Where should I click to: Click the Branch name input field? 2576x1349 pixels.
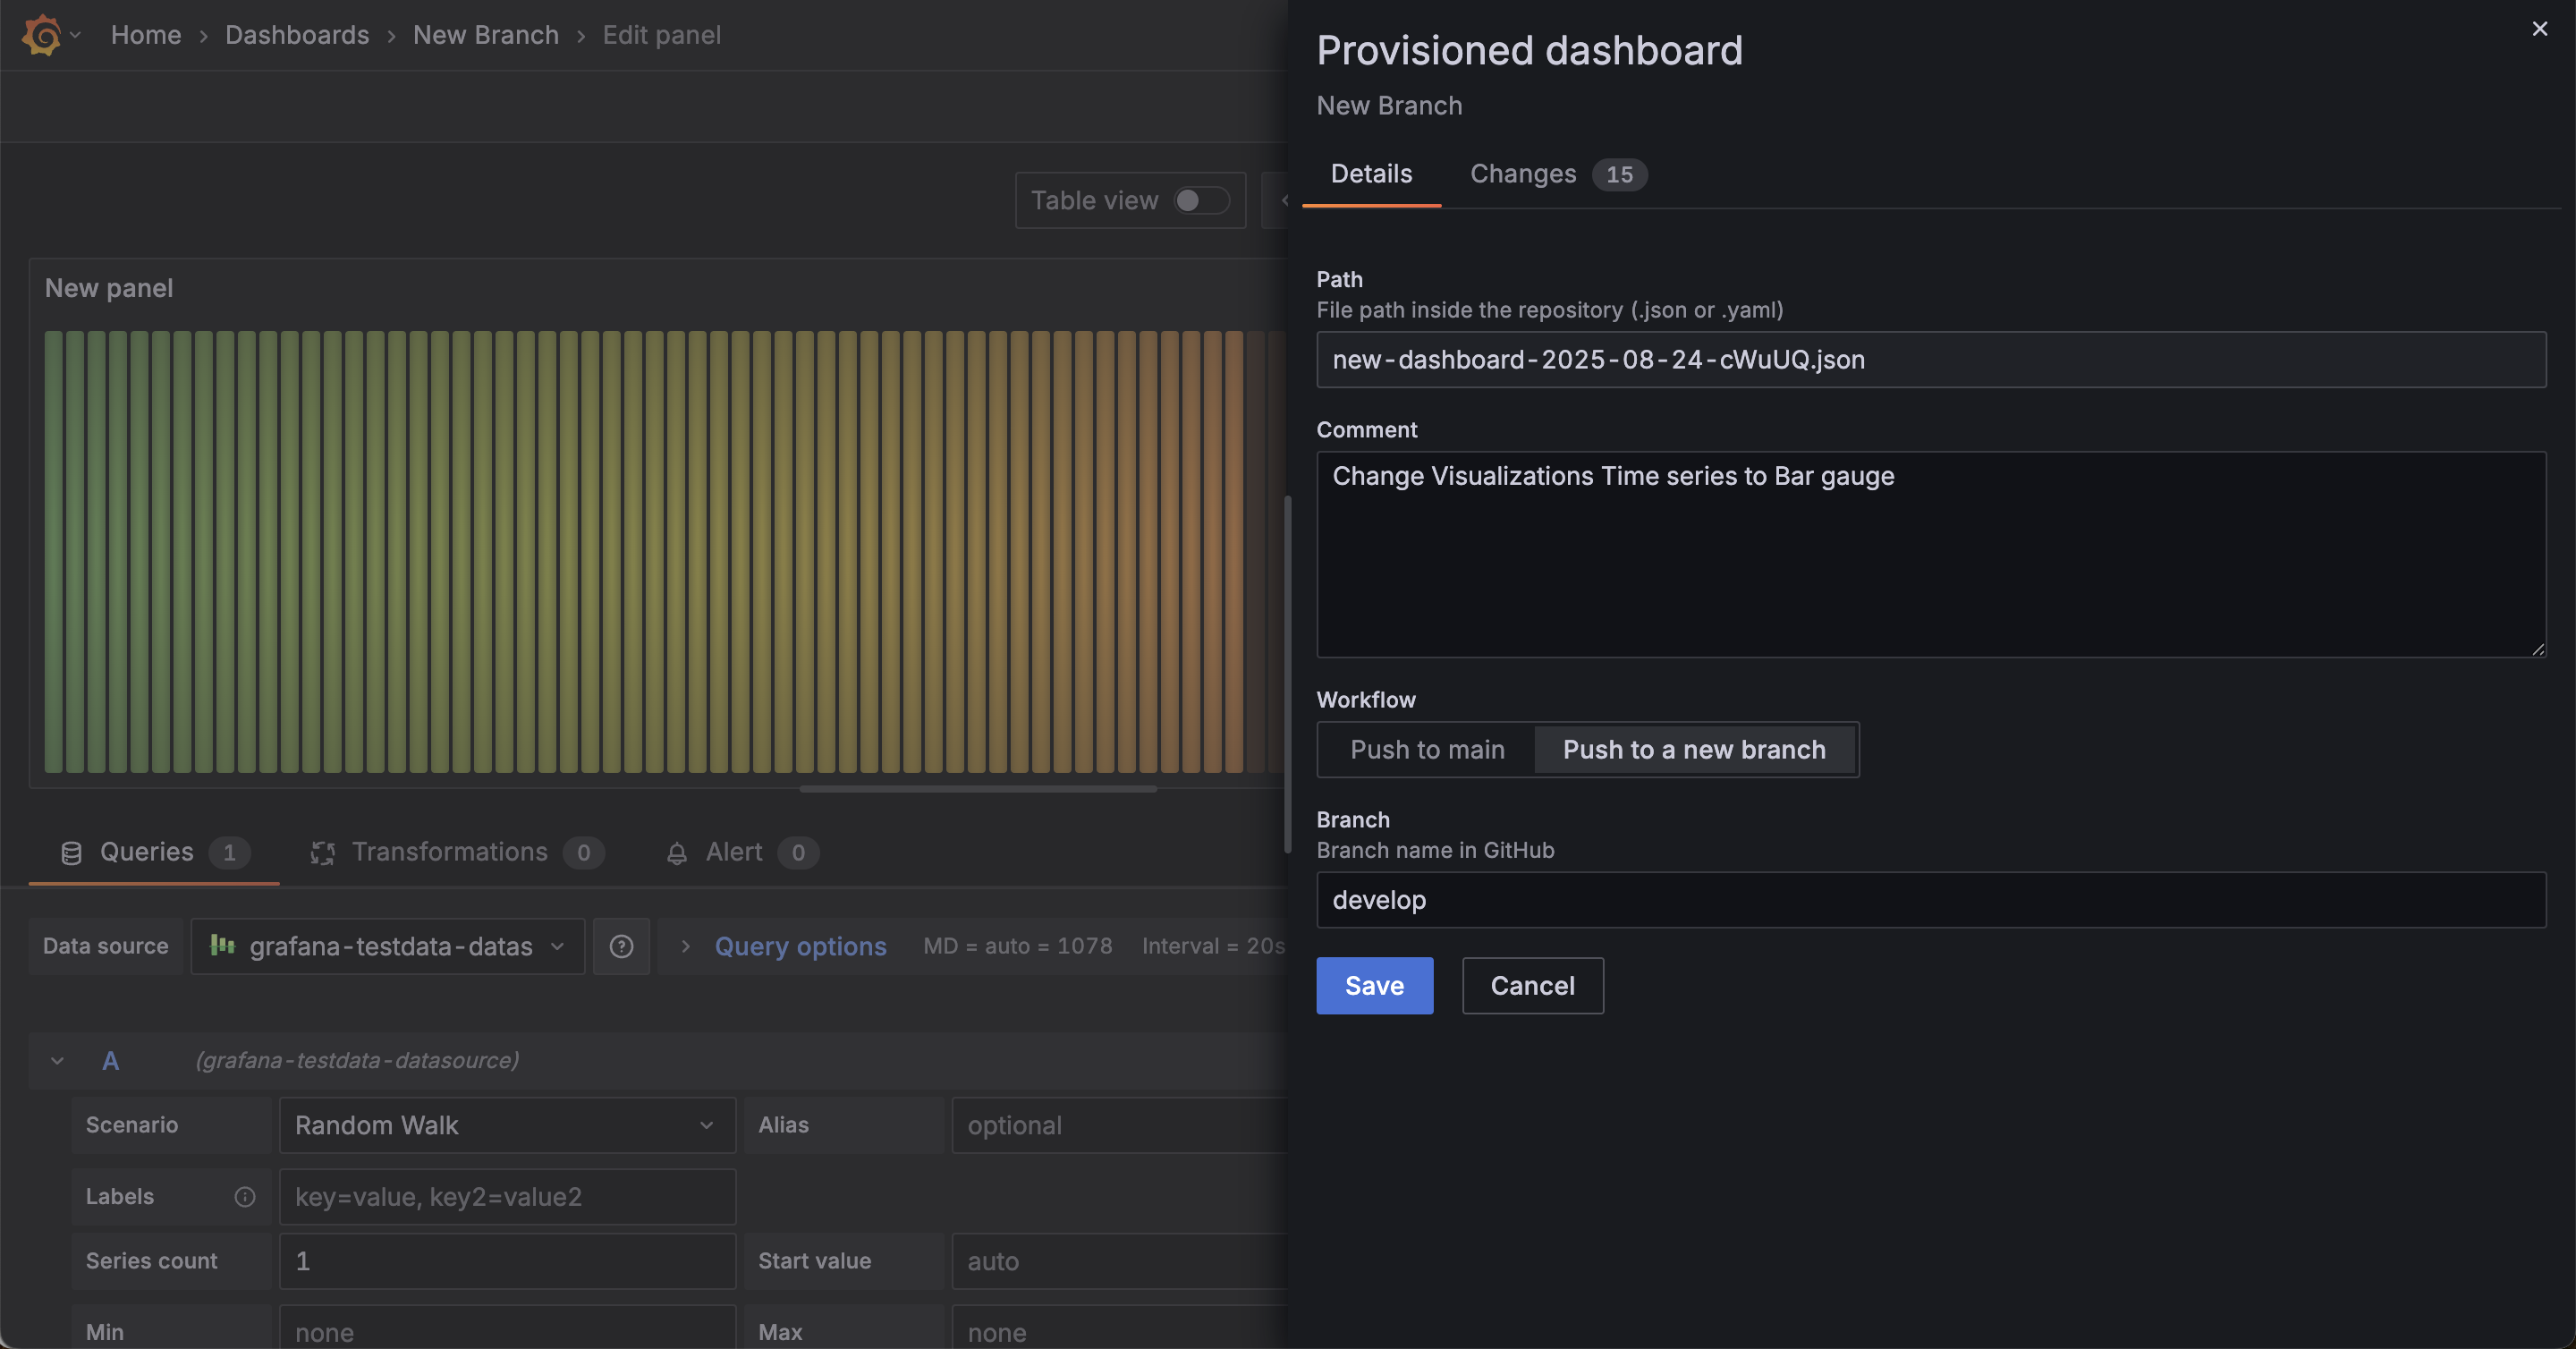[1931, 900]
